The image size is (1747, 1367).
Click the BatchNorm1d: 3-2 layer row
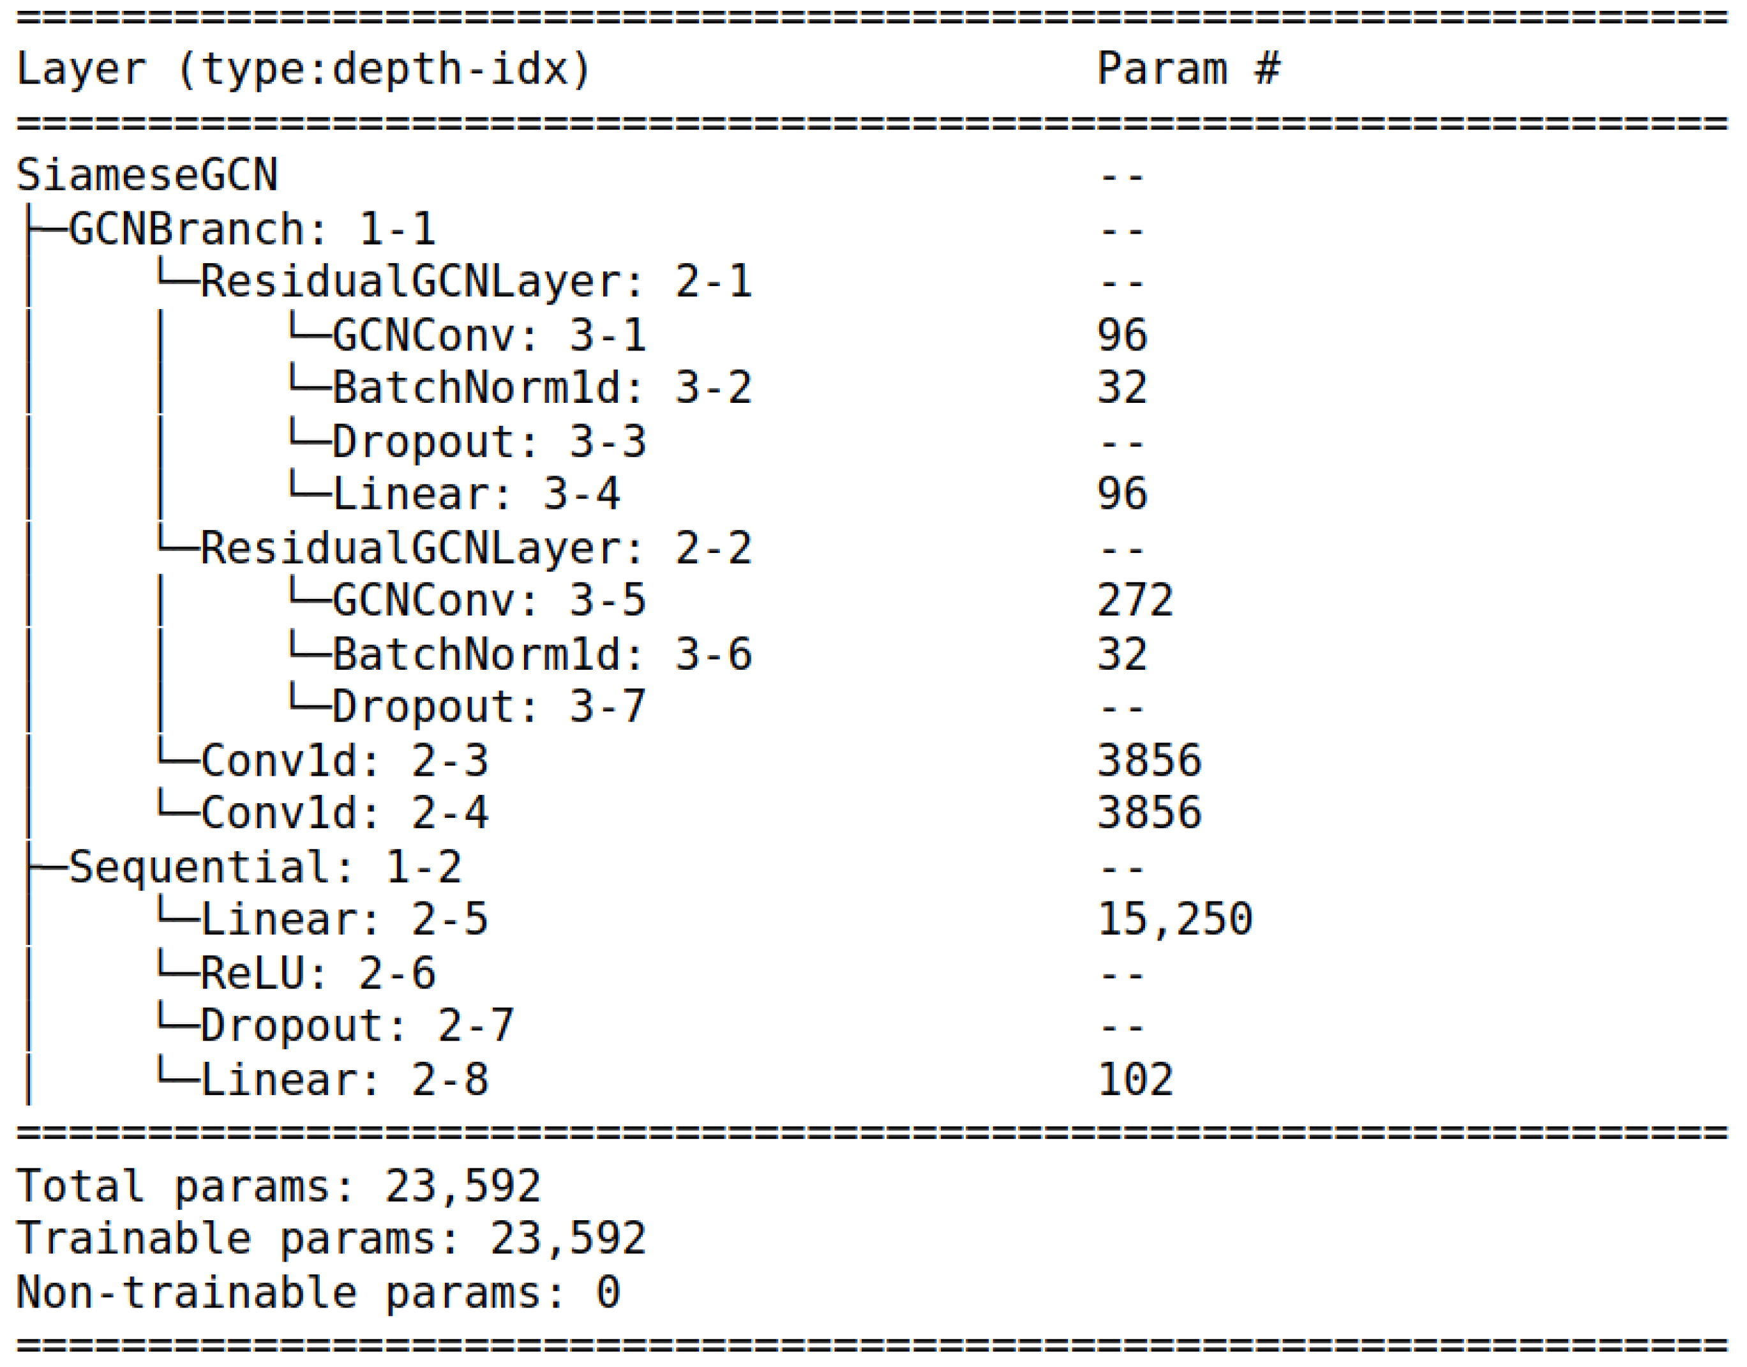[x=541, y=388]
